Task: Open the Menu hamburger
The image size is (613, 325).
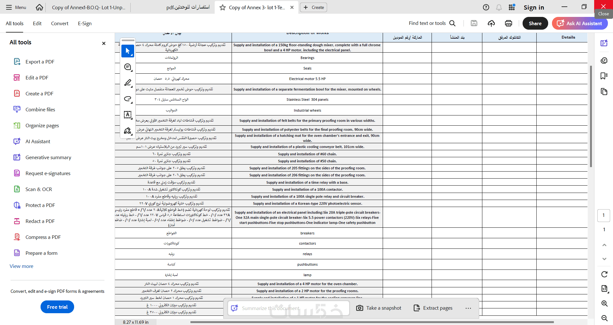Action: click(16, 7)
